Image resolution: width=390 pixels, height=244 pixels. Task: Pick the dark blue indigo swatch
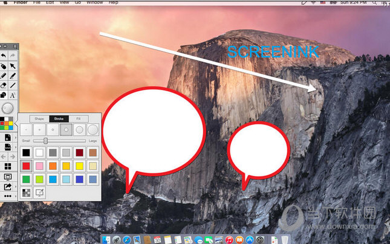coord(79,179)
